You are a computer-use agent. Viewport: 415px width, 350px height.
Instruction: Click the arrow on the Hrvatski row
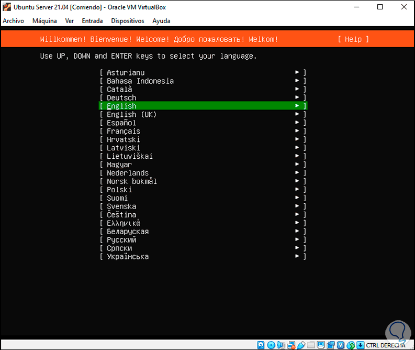[x=297, y=139]
